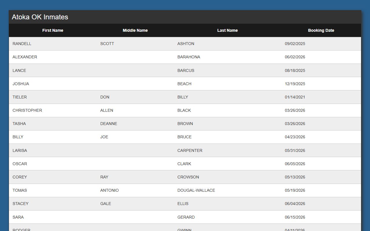Select last name BROWN

click(185, 124)
